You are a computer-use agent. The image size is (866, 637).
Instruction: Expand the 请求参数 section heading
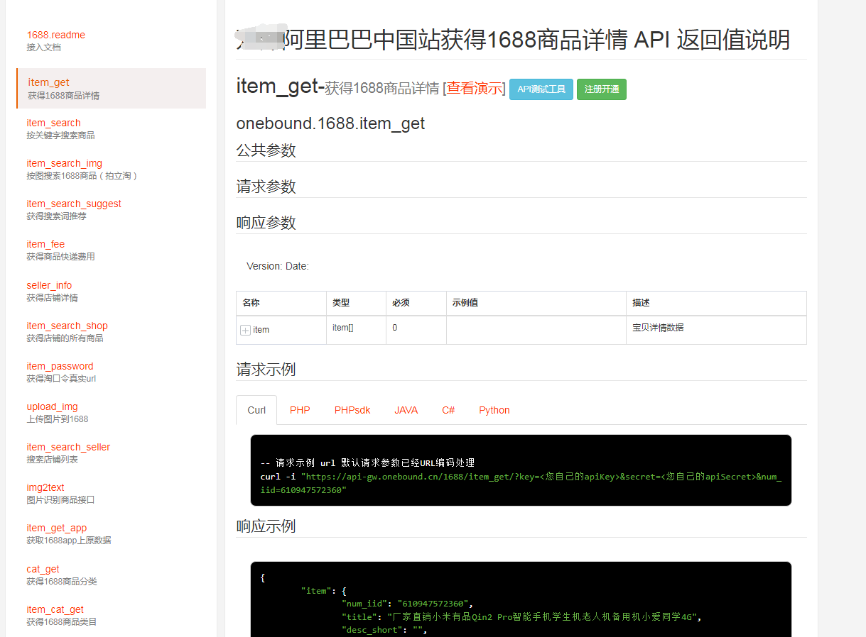[266, 187]
